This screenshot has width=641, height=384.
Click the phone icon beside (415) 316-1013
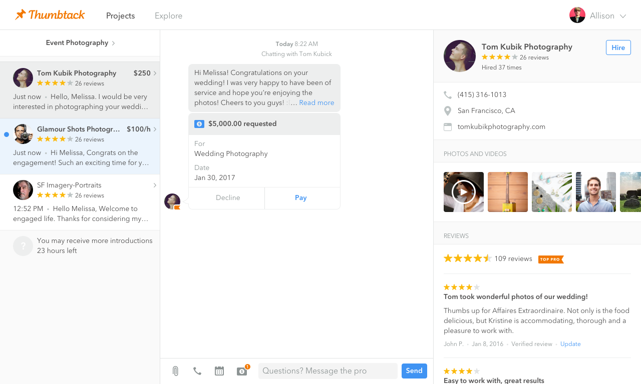(448, 94)
